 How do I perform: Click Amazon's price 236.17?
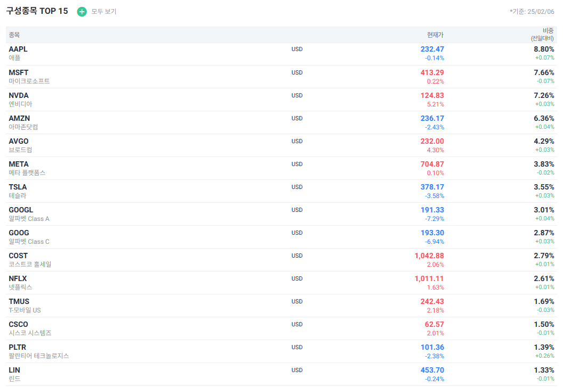point(432,118)
